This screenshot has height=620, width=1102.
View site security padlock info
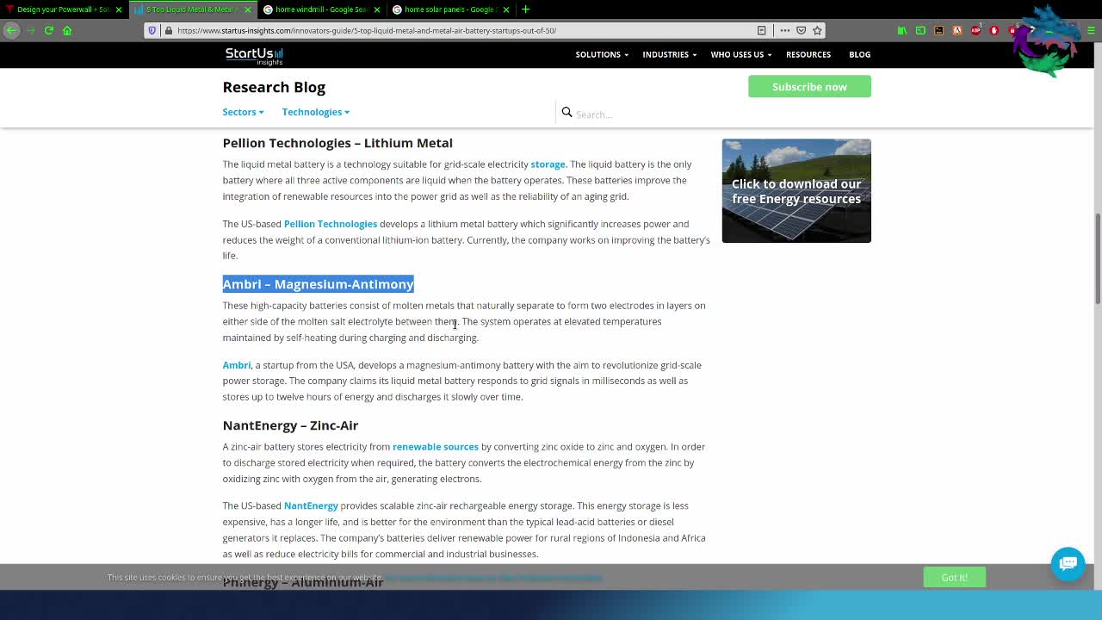point(168,30)
